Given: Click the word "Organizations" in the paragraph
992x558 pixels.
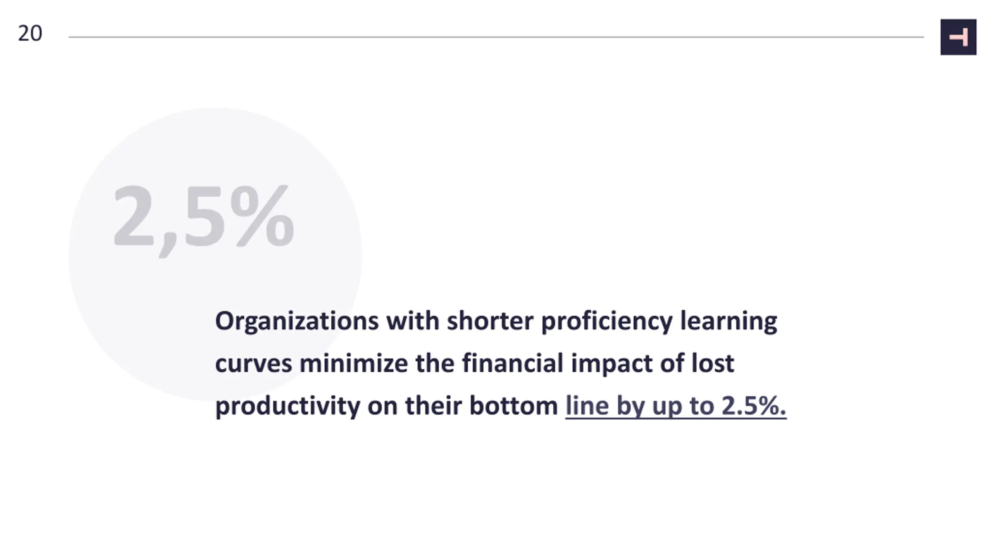Looking at the screenshot, I should tap(297, 322).
